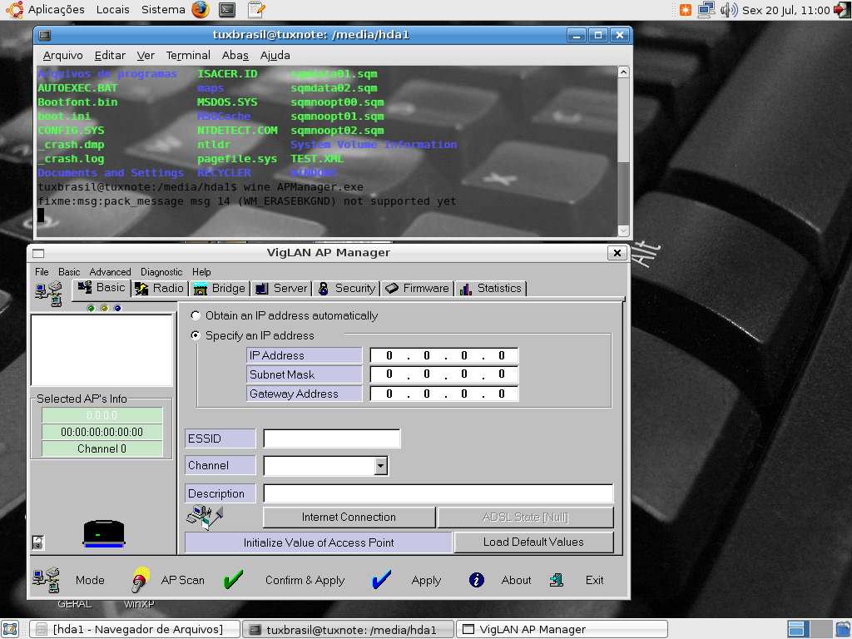Open the Sistema menu
The width and height of the screenshot is (852, 639).
click(163, 9)
